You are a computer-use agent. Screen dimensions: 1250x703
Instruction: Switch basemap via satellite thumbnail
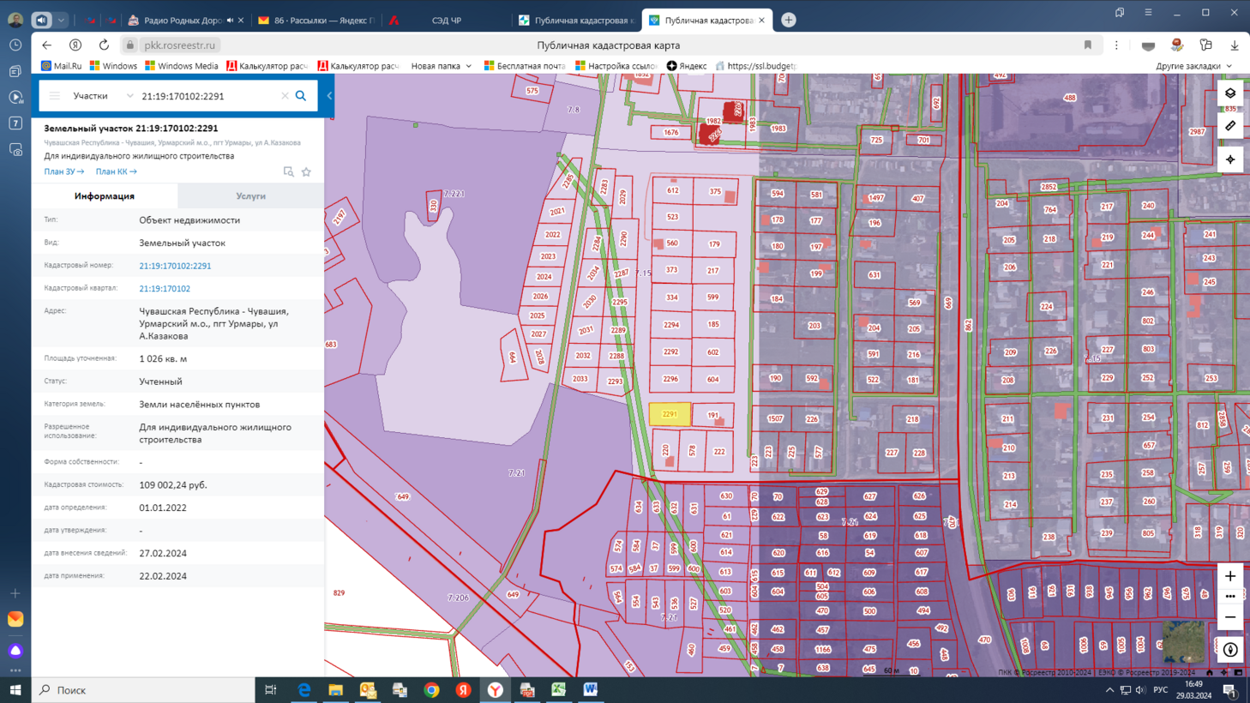[1184, 641]
